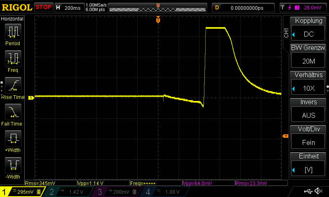The width and height of the screenshot is (329, 197).
Task: Click the orange trigger level marker at right
Action: (x=285, y=136)
